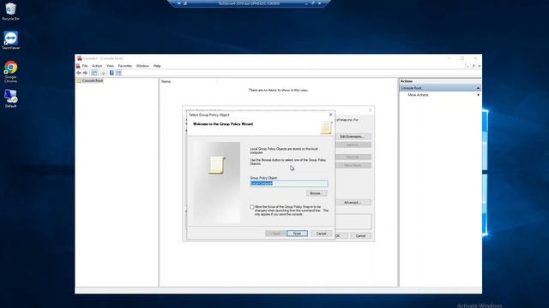This screenshot has height=308, width=549.
Task: Open the Default desktop shortcut
Action: pyautogui.click(x=10, y=98)
